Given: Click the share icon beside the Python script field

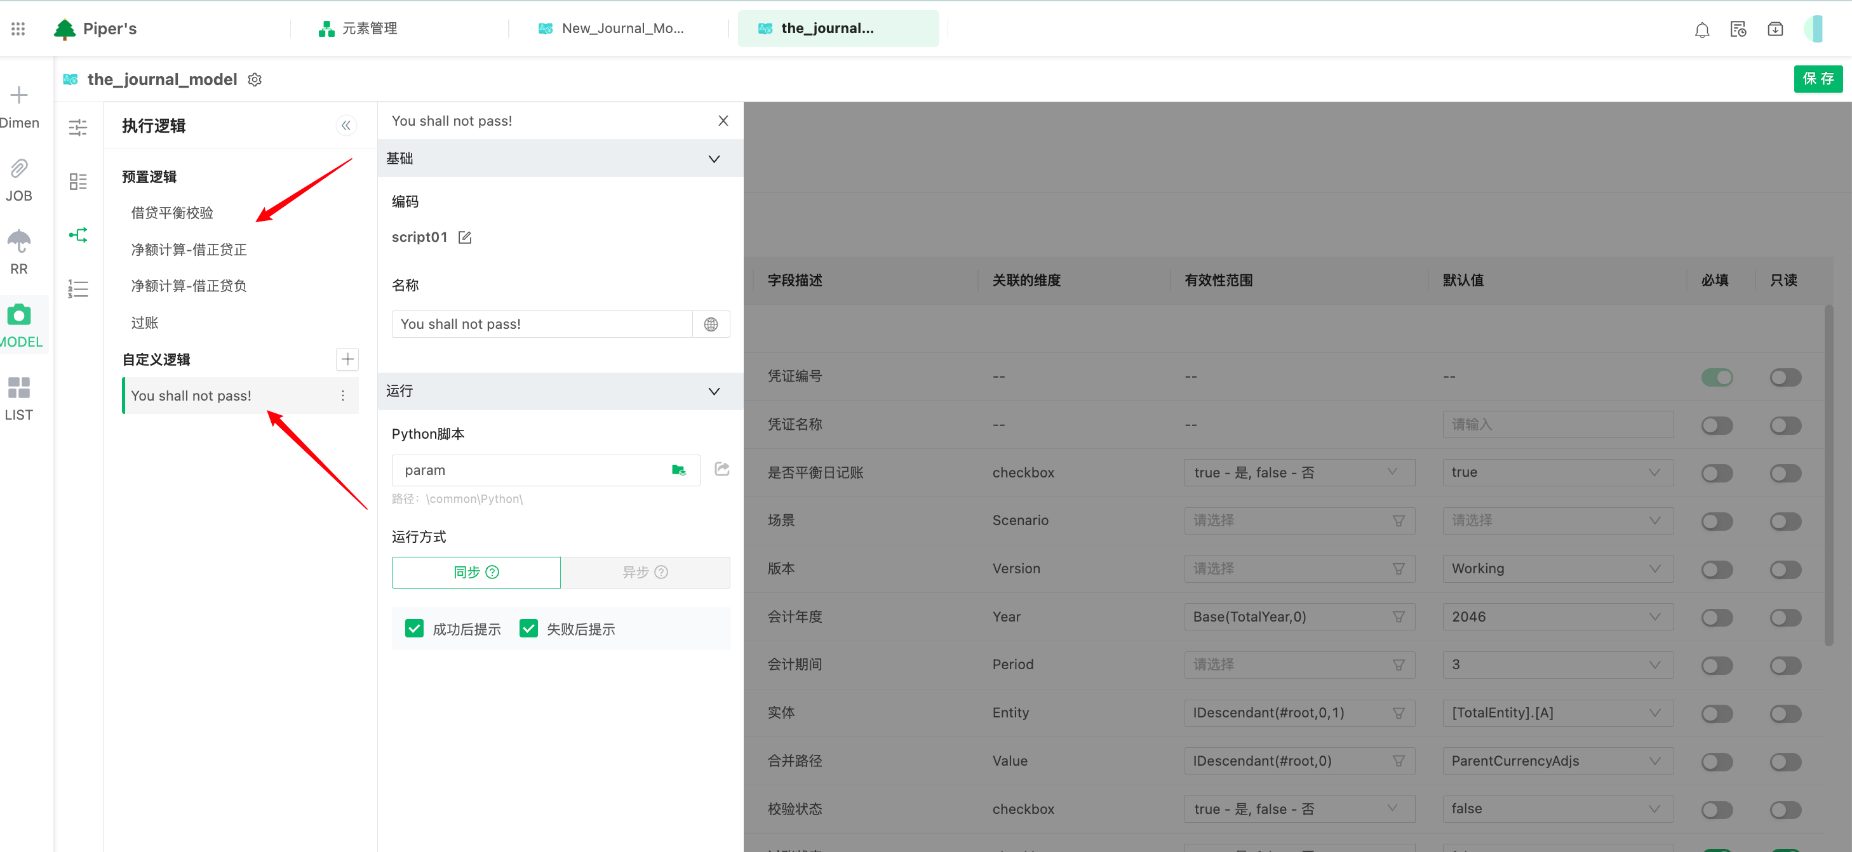Looking at the screenshot, I should 722,469.
